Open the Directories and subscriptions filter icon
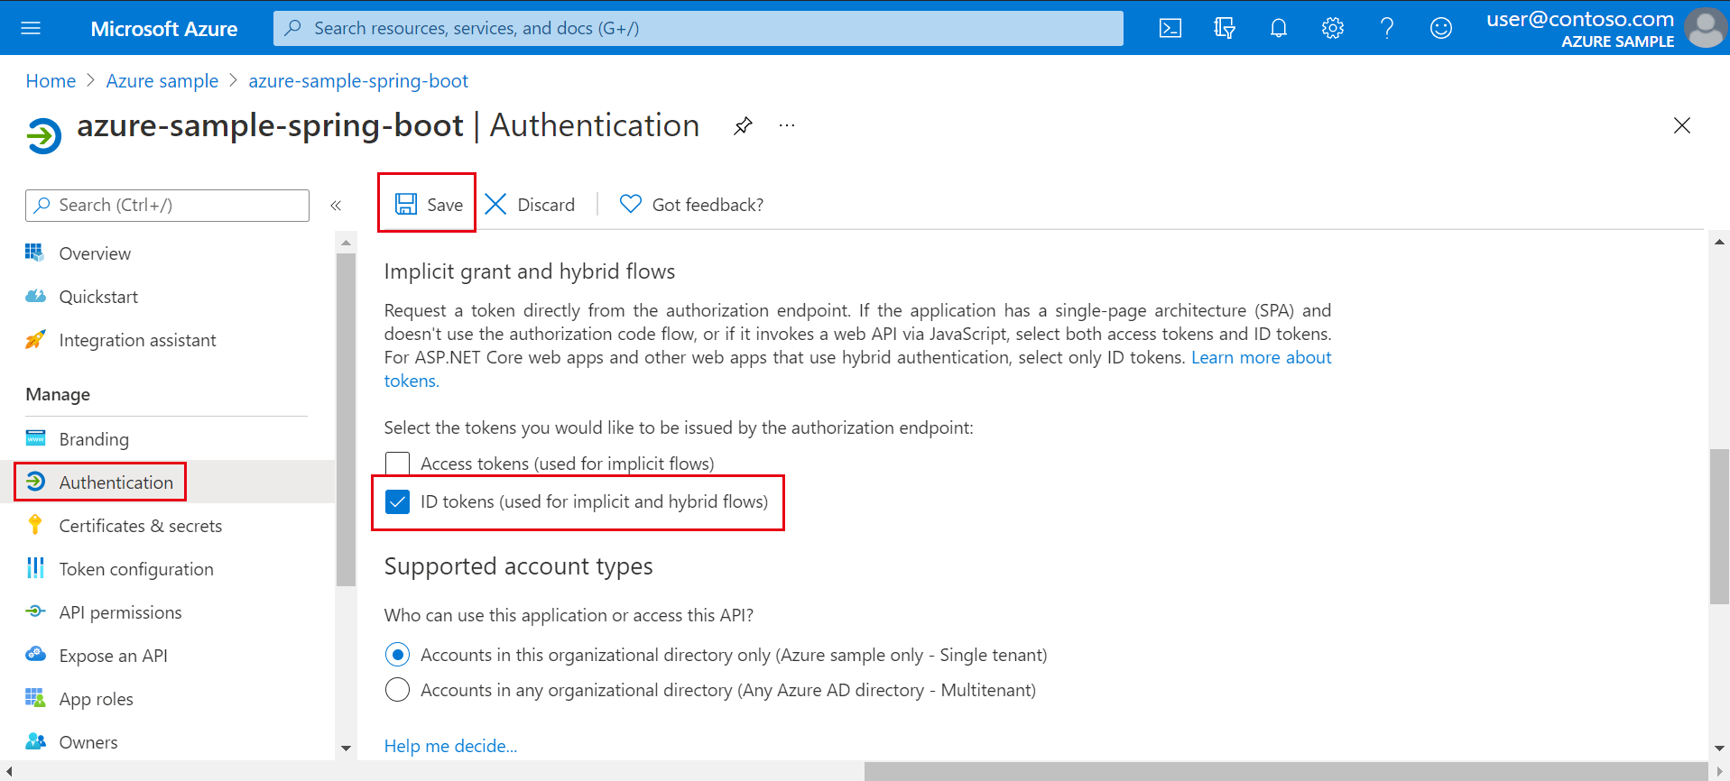 [1225, 28]
